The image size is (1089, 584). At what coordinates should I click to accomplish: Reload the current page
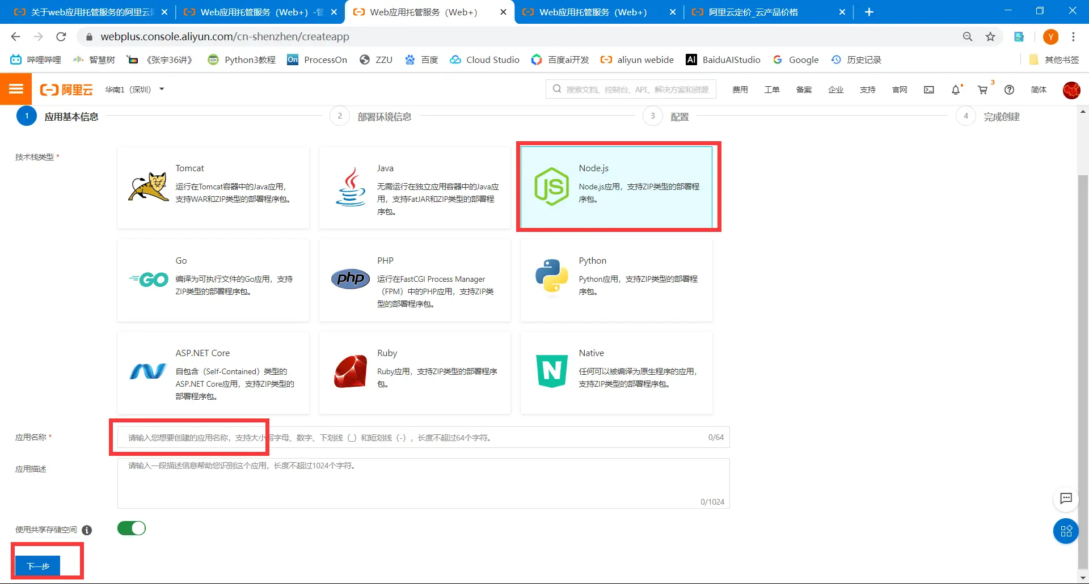point(61,37)
